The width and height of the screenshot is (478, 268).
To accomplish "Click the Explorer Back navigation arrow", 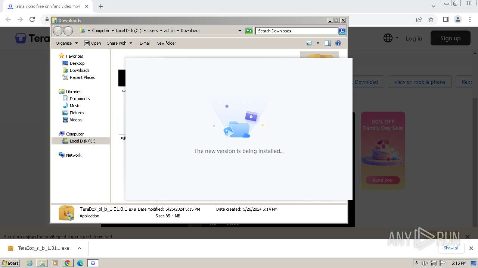I will coord(58,31).
